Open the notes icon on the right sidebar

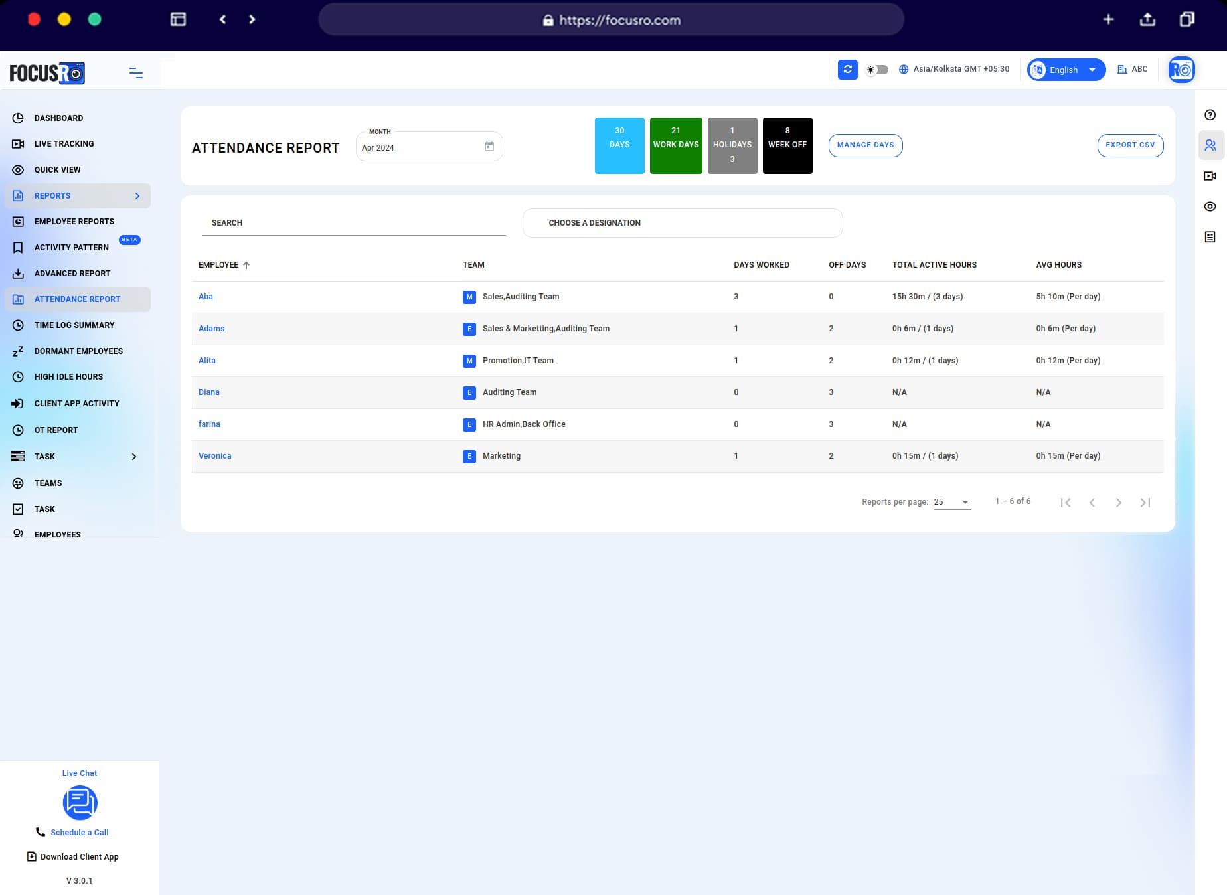coord(1210,237)
